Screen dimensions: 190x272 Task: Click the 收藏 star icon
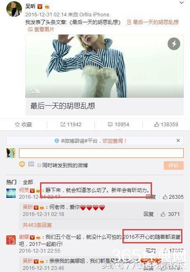click(17, 124)
